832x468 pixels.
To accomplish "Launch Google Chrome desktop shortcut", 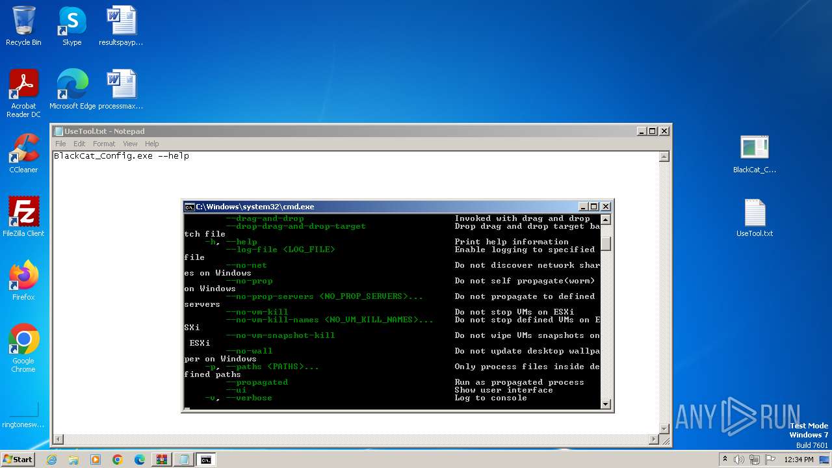I will point(23,348).
